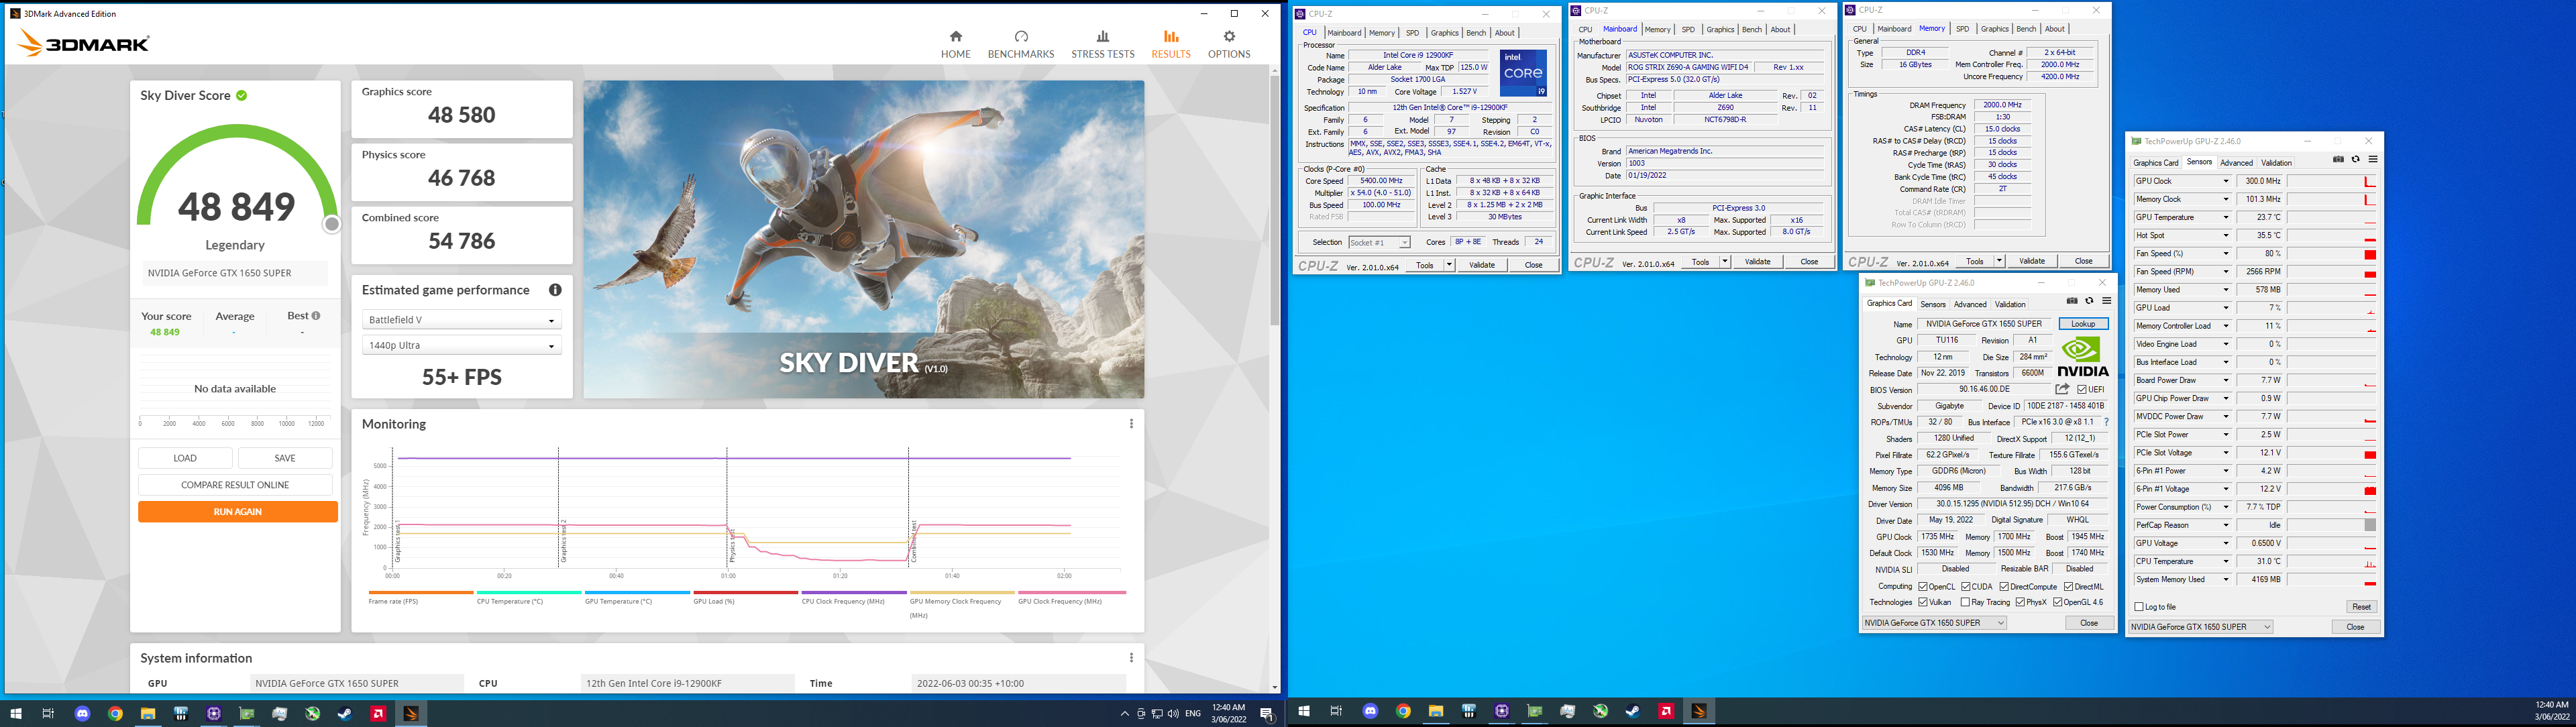Open Advanced tab in GPU-Z Sensors window
This screenshot has height=727, width=2576.
pyautogui.click(x=2236, y=163)
